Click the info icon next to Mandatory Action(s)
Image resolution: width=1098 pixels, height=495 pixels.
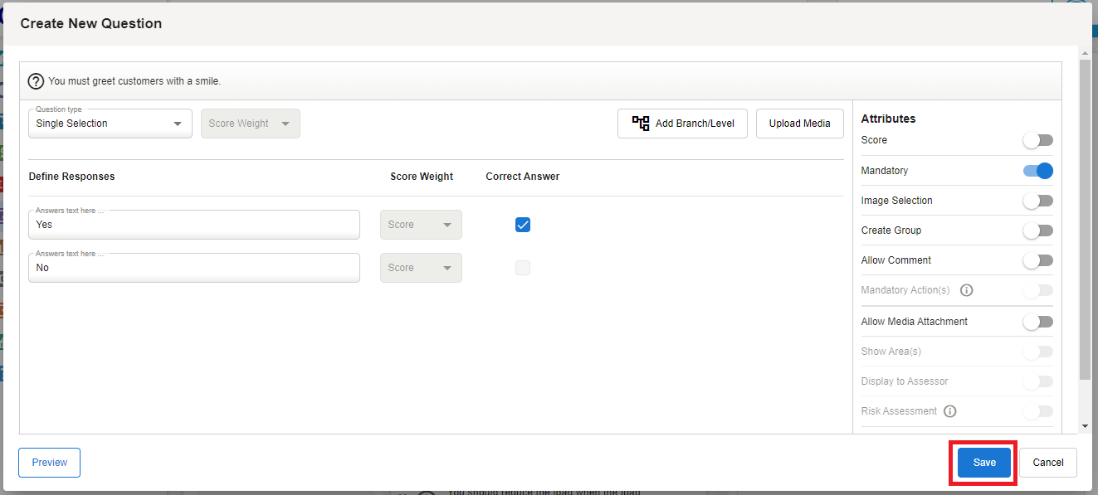tap(966, 290)
